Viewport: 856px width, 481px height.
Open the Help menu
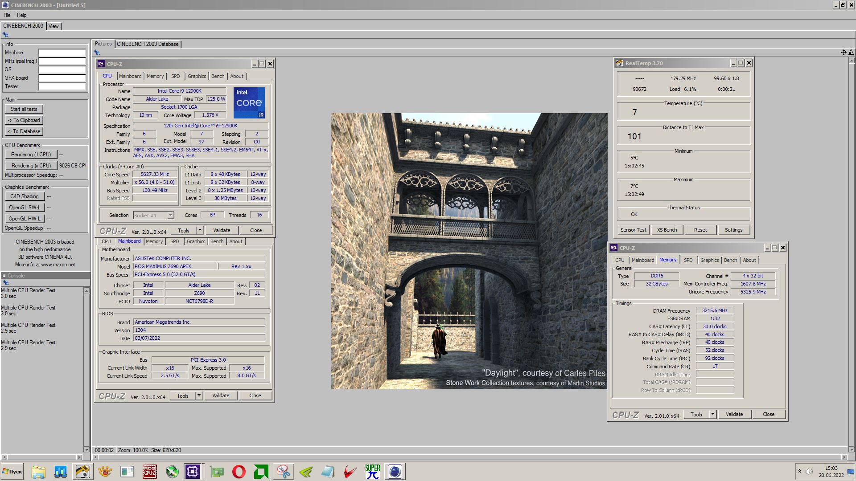pos(21,15)
